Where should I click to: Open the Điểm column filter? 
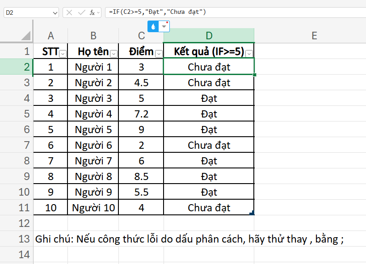click(x=158, y=54)
